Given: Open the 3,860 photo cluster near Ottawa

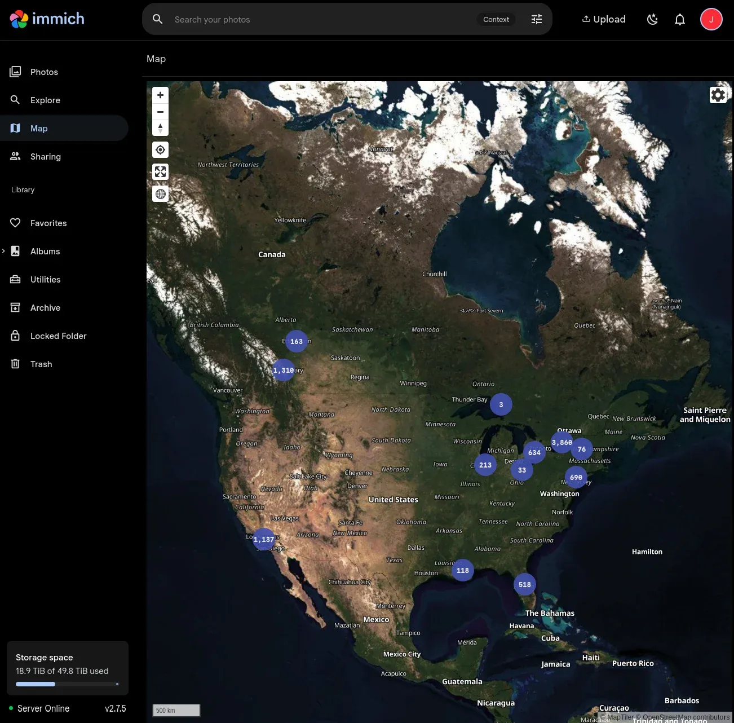Looking at the screenshot, I should point(562,442).
